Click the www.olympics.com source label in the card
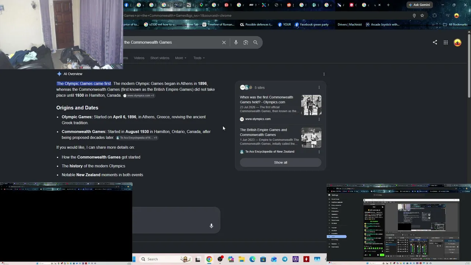Image resolution: width=471 pixels, height=265 pixels. coord(258,119)
